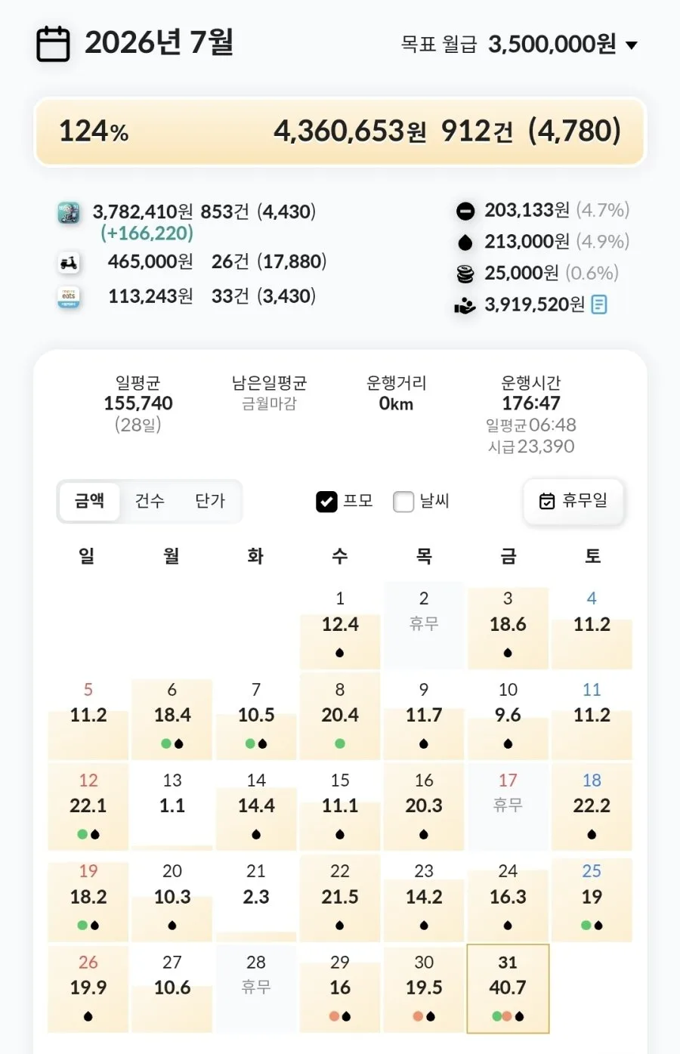The width and height of the screenshot is (680, 1054).
Task: Click the hand-money icon beside 3,919,520원
Action: (465, 305)
